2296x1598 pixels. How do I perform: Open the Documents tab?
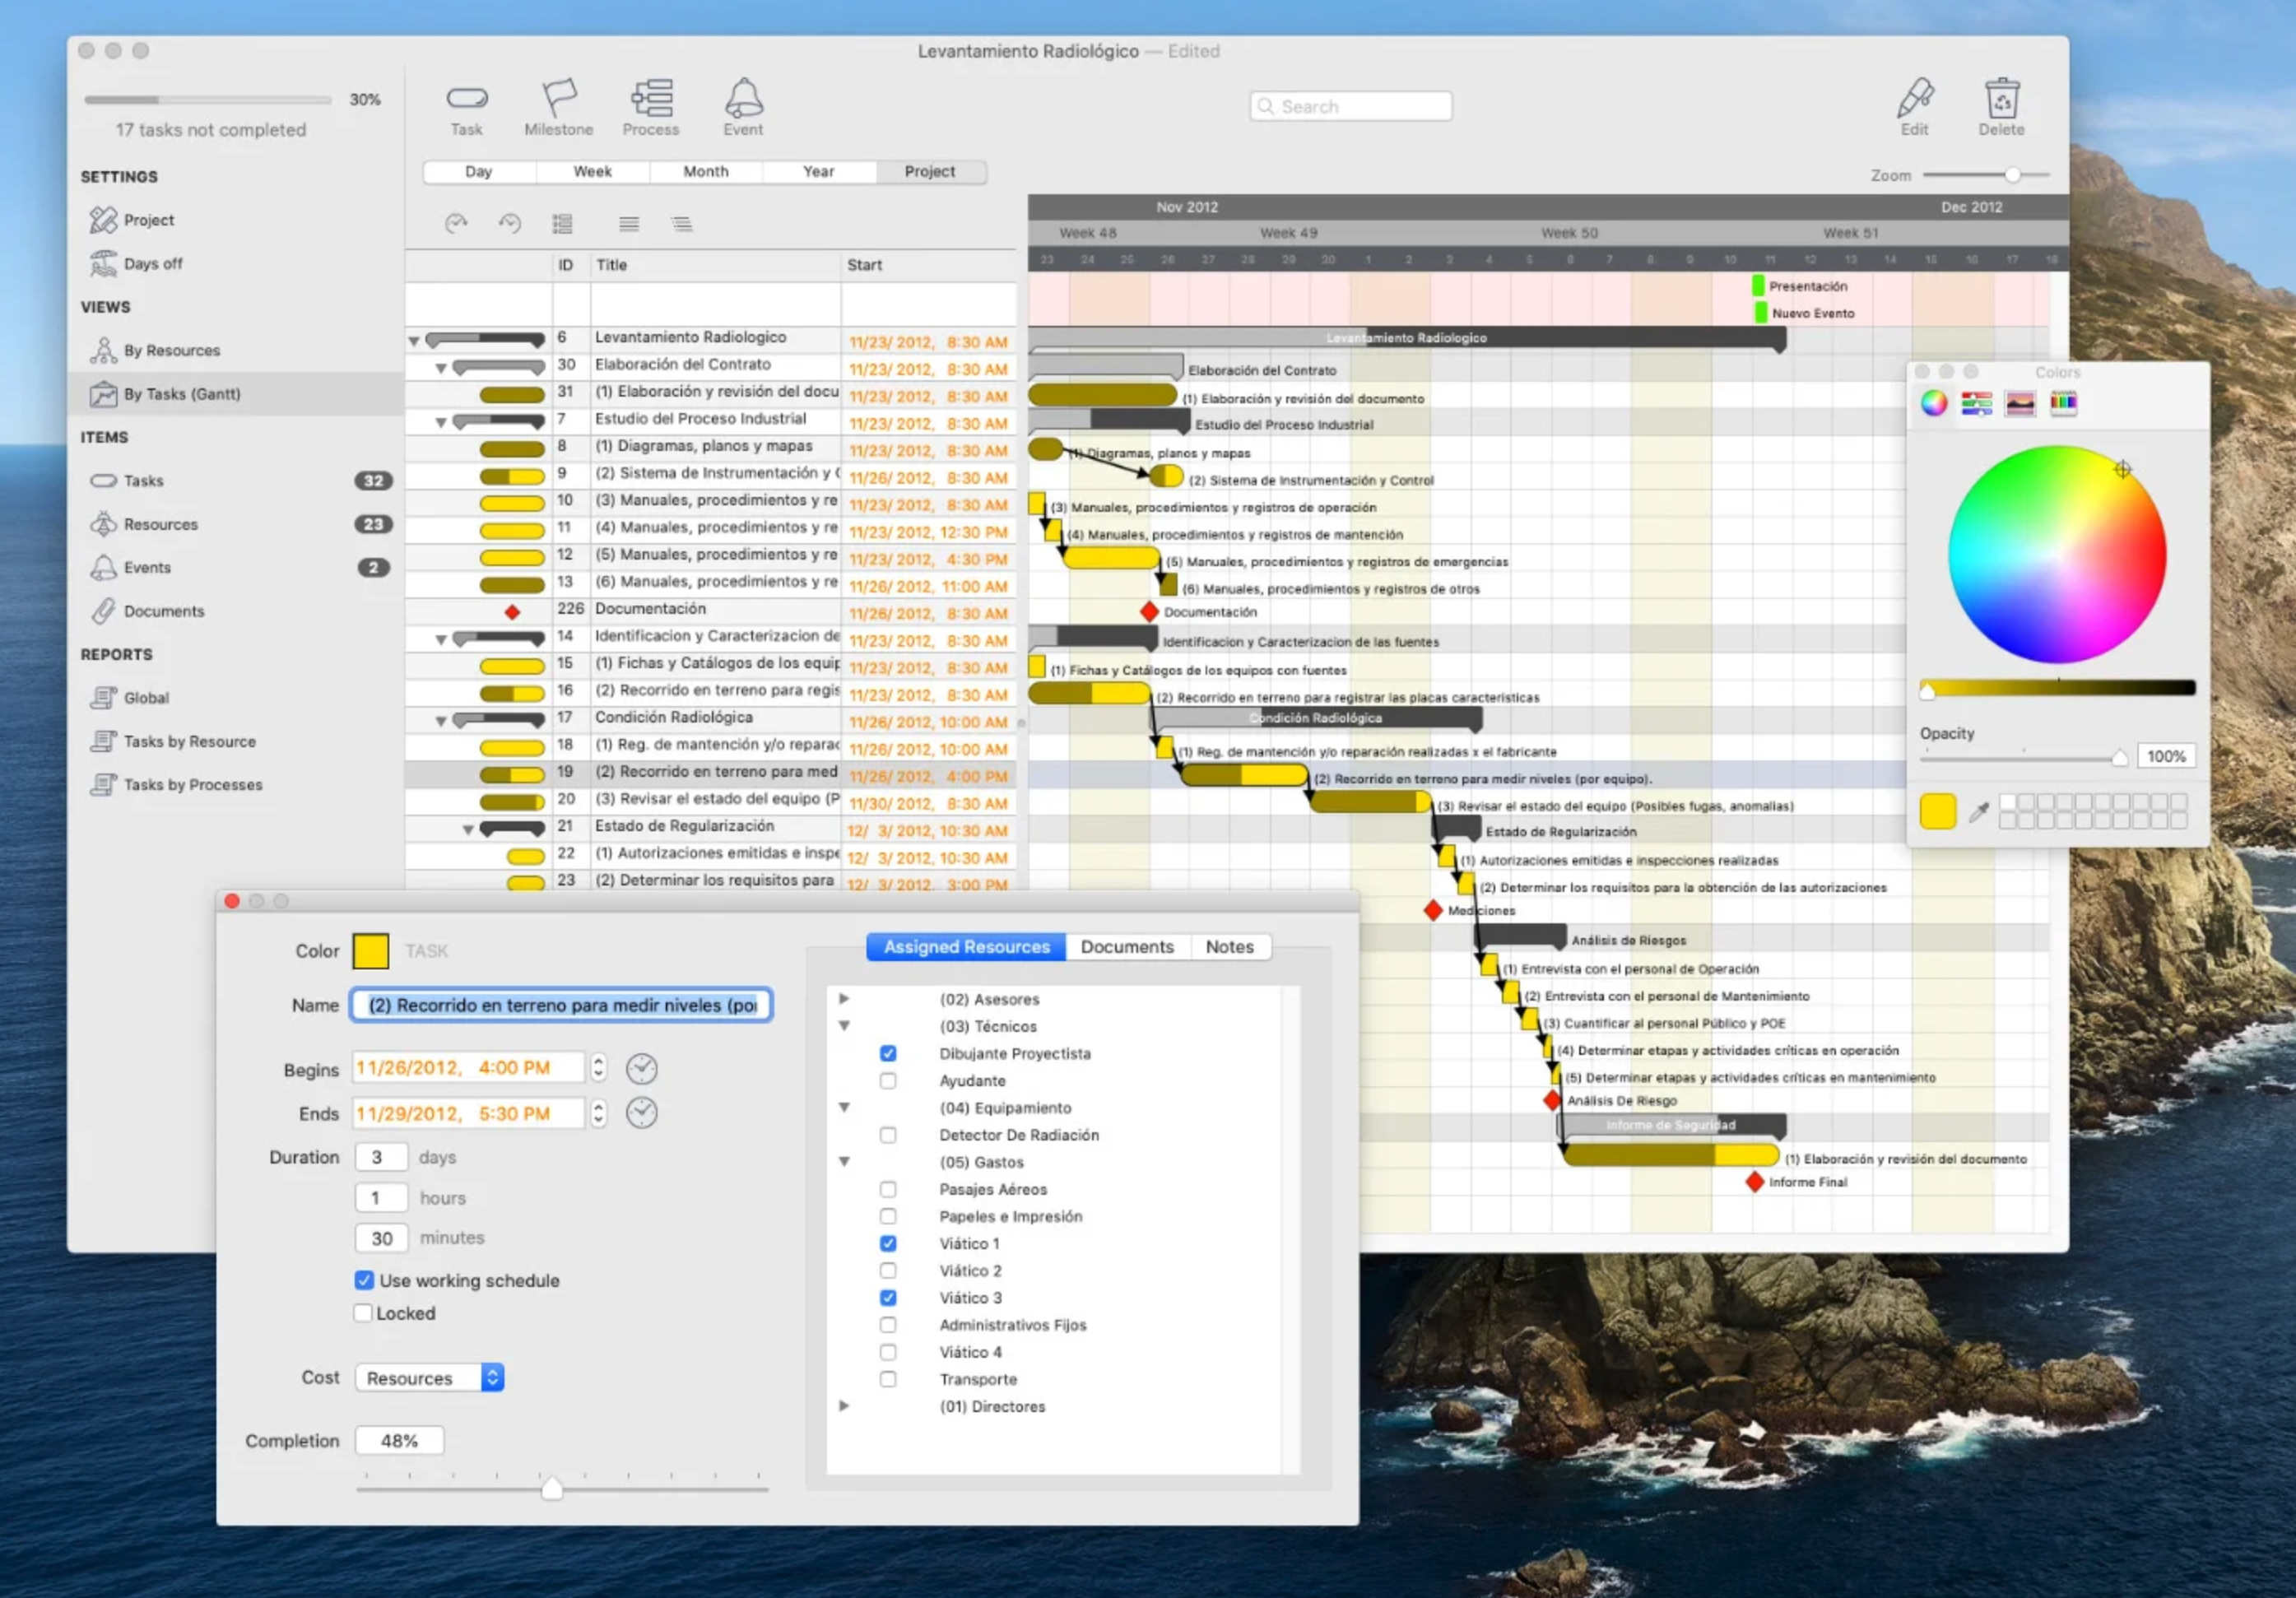point(1127,947)
